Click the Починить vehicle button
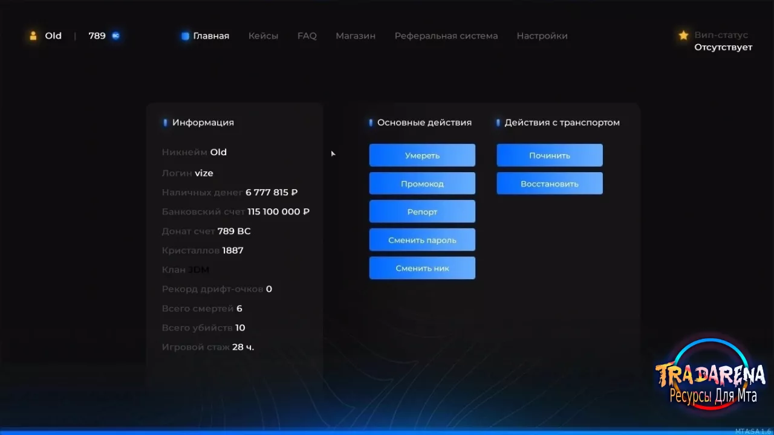 coord(550,155)
